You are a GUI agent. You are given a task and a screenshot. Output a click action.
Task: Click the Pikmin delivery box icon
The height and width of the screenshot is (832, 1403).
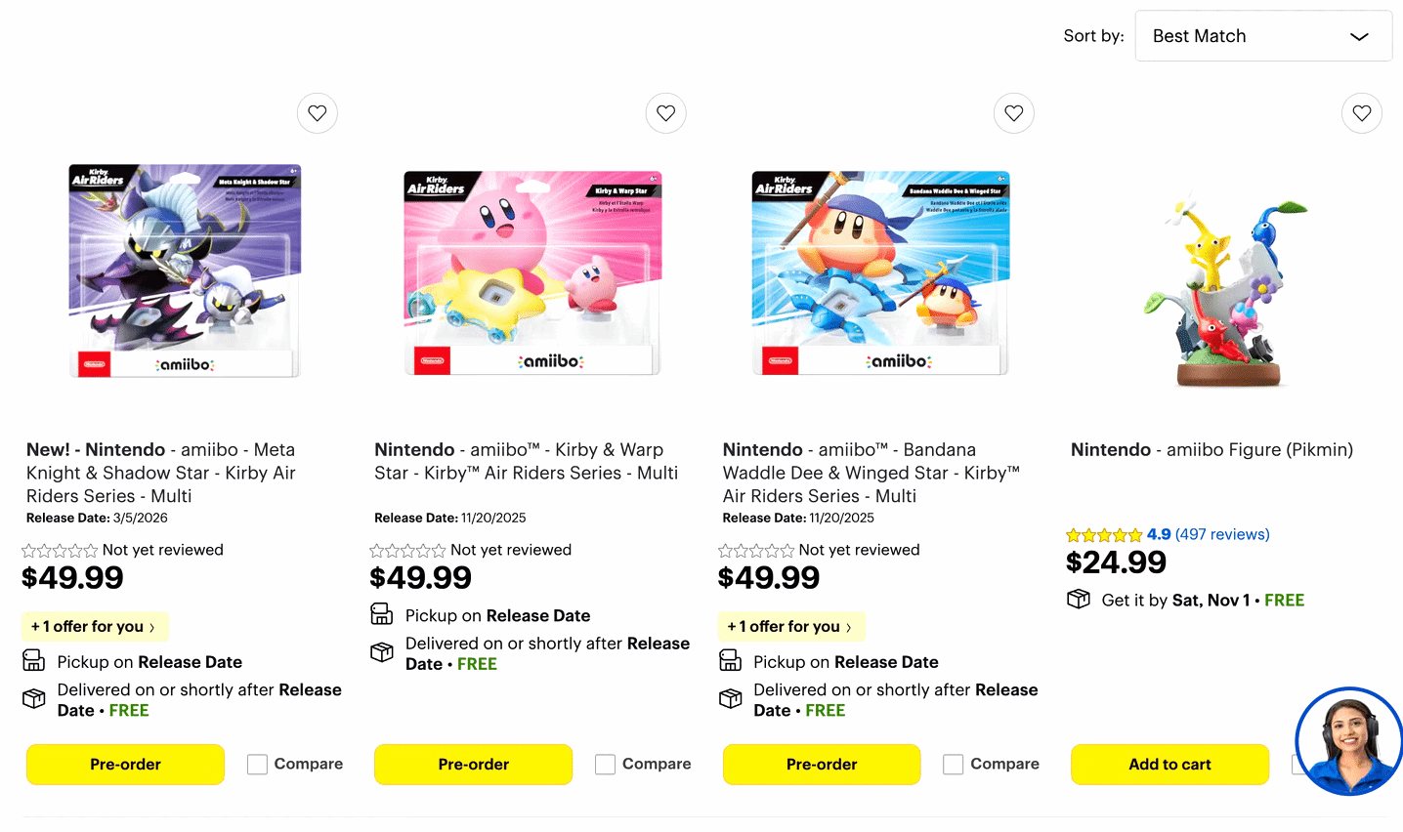coord(1079,600)
